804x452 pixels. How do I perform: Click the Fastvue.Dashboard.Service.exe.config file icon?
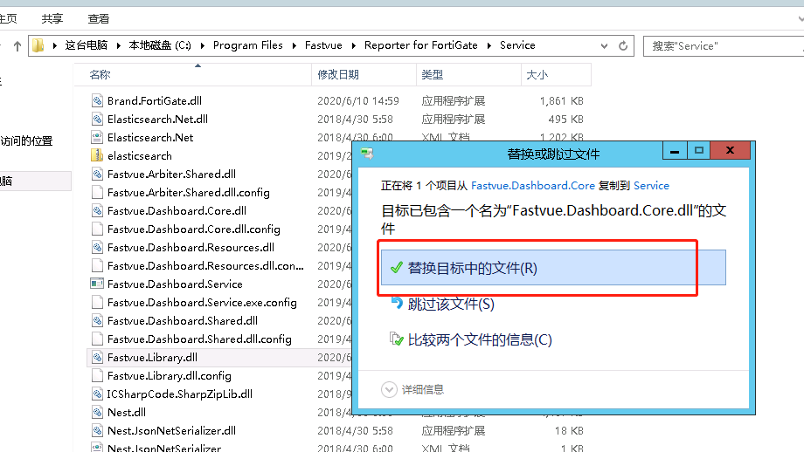click(97, 302)
